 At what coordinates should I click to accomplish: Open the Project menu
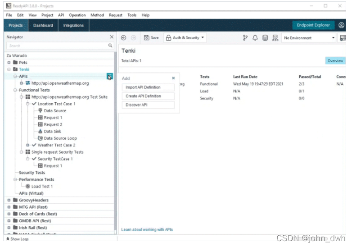point(47,15)
